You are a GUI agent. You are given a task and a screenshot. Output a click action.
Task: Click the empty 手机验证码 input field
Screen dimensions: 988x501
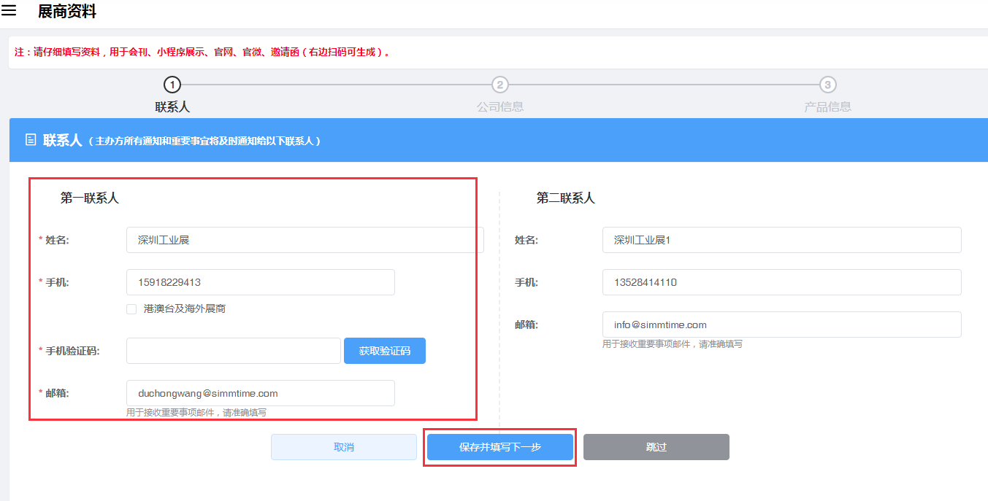[233, 351]
